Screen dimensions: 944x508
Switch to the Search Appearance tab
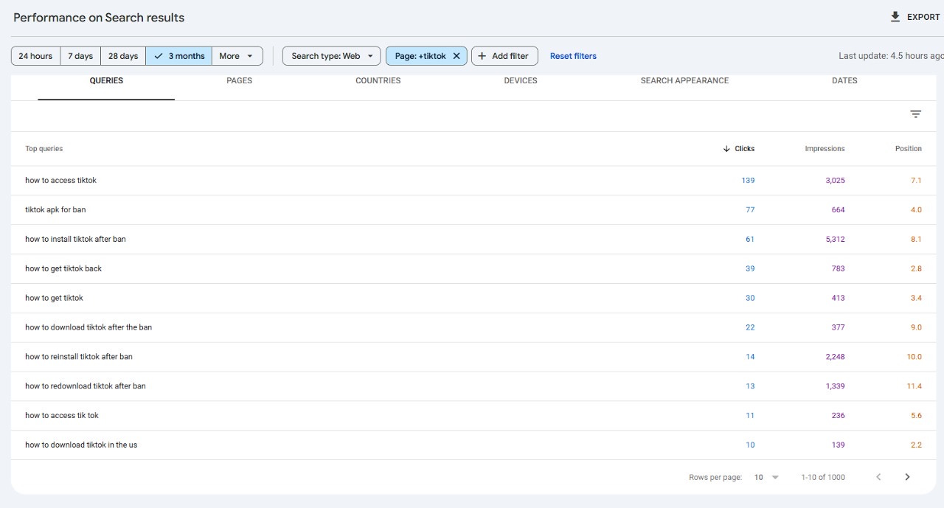(684, 80)
